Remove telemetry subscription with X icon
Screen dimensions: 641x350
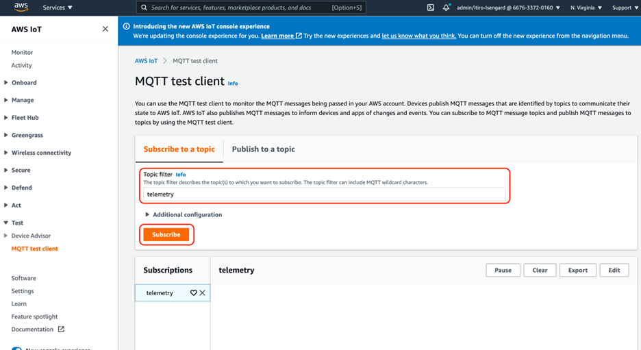(202, 292)
